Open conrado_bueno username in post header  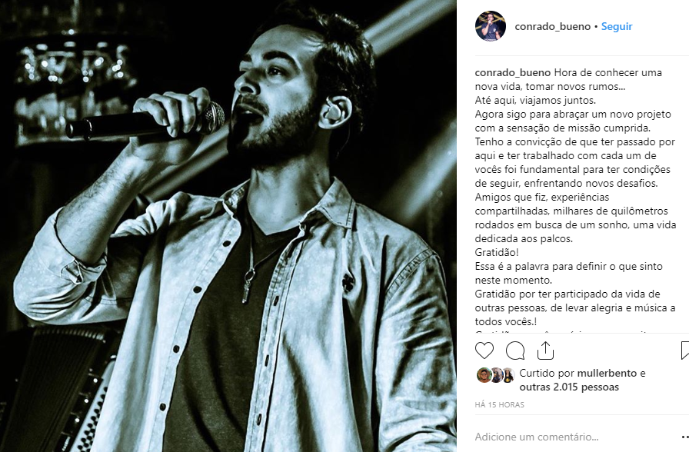coord(552,26)
